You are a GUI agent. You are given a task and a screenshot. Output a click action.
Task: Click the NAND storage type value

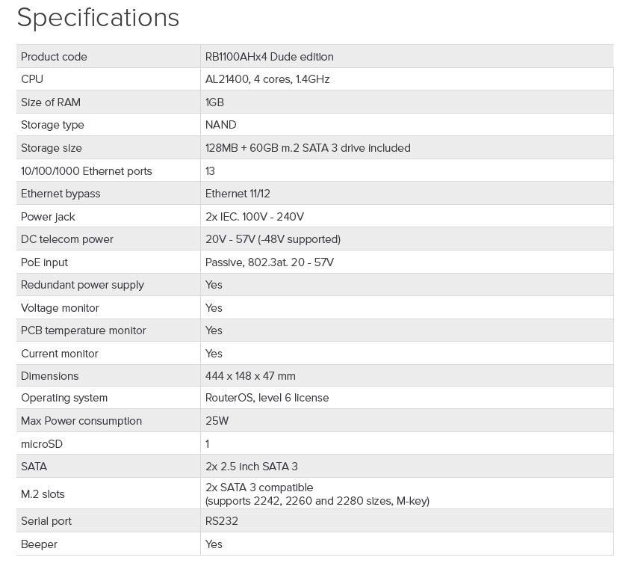(220, 125)
